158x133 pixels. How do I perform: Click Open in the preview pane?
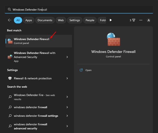coord(88,70)
